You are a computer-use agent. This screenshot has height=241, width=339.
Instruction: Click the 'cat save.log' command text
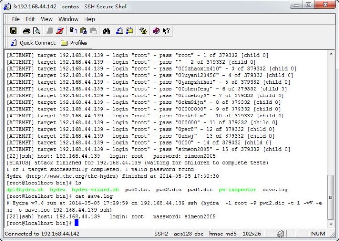pos(93,197)
